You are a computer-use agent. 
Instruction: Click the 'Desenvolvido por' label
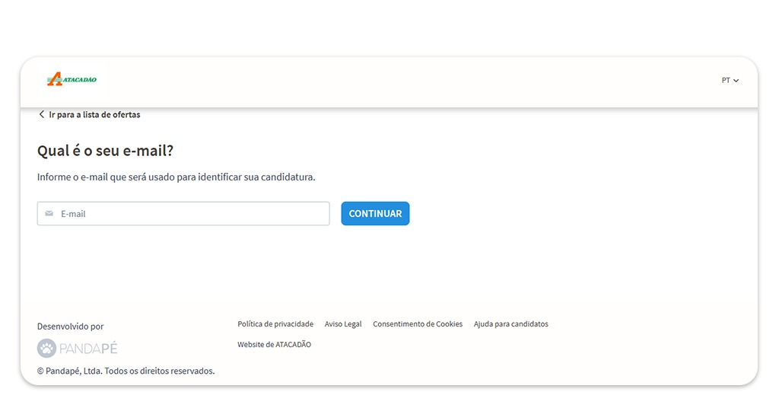tap(71, 327)
